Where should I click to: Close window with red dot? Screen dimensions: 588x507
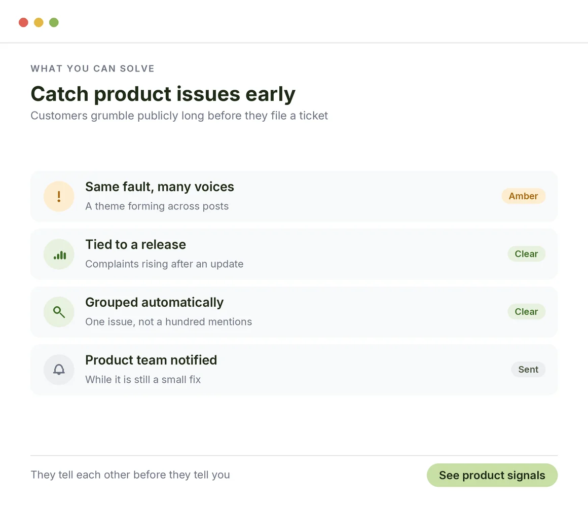[x=23, y=22]
